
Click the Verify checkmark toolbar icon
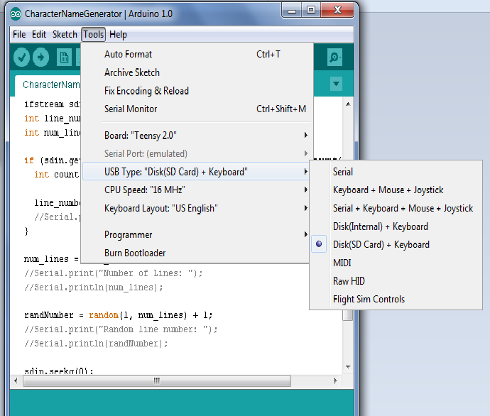click(x=21, y=58)
